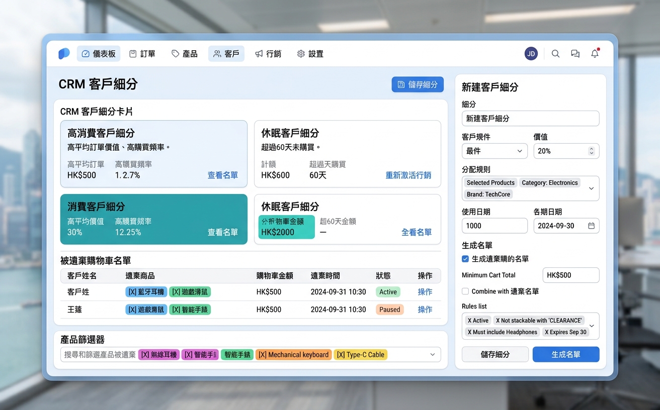Focus the 細分 name input field
The image size is (660, 410).
530,119
